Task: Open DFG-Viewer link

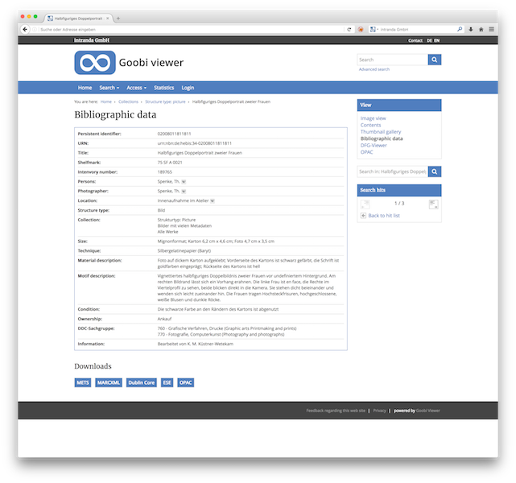Action: [374, 145]
